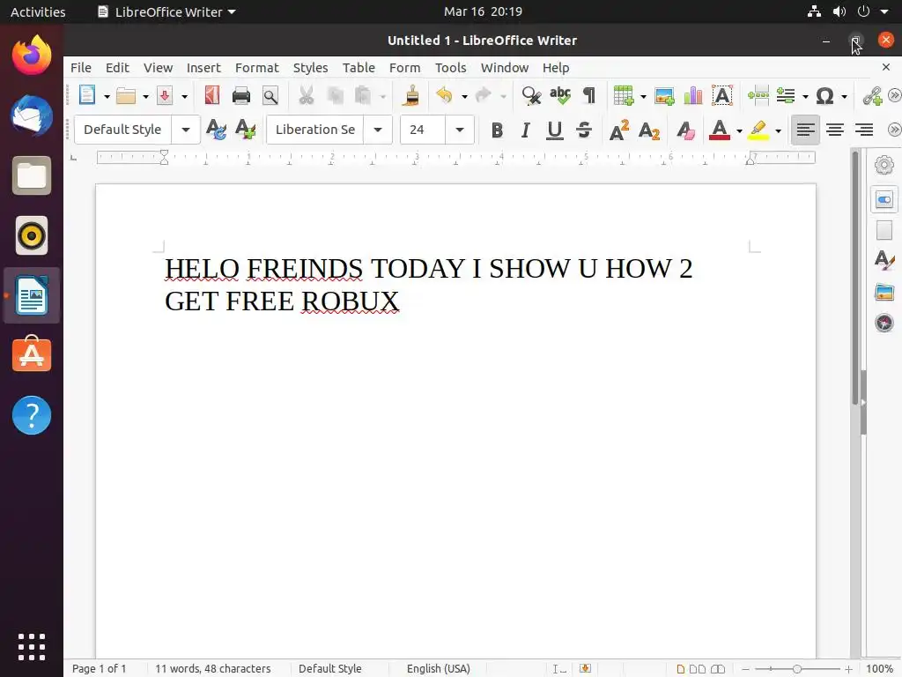Click the New Style from Selection icon
This screenshot has height=677, width=902.
point(246,130)
